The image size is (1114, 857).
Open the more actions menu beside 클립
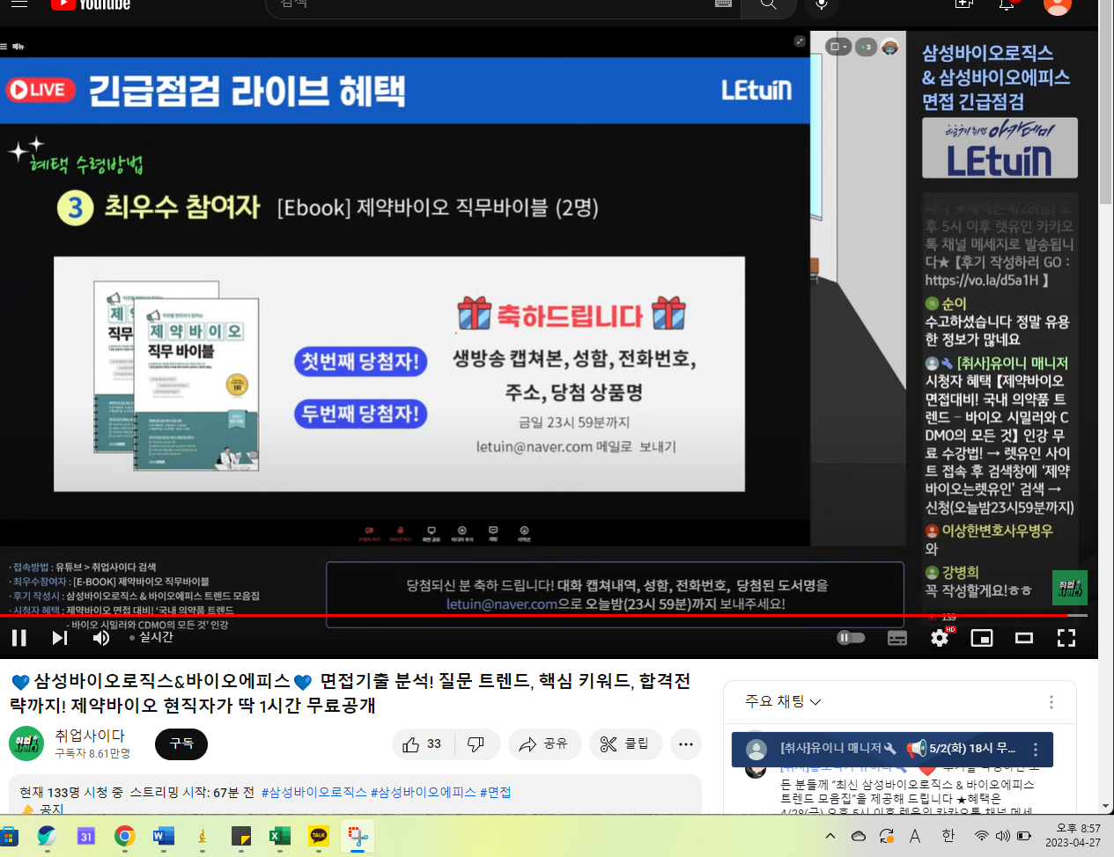click(x=686, y=744)
